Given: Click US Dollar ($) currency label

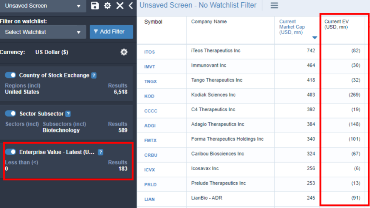Looking at the screenshot, I should pyautogui.click(x=52, y=52).
